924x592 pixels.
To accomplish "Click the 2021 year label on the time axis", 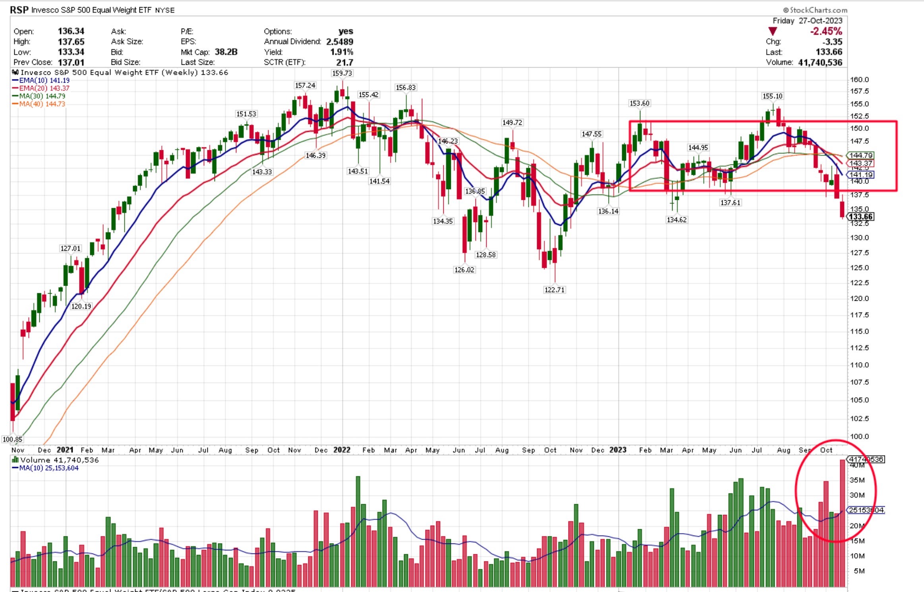I will tap(65, 450).
